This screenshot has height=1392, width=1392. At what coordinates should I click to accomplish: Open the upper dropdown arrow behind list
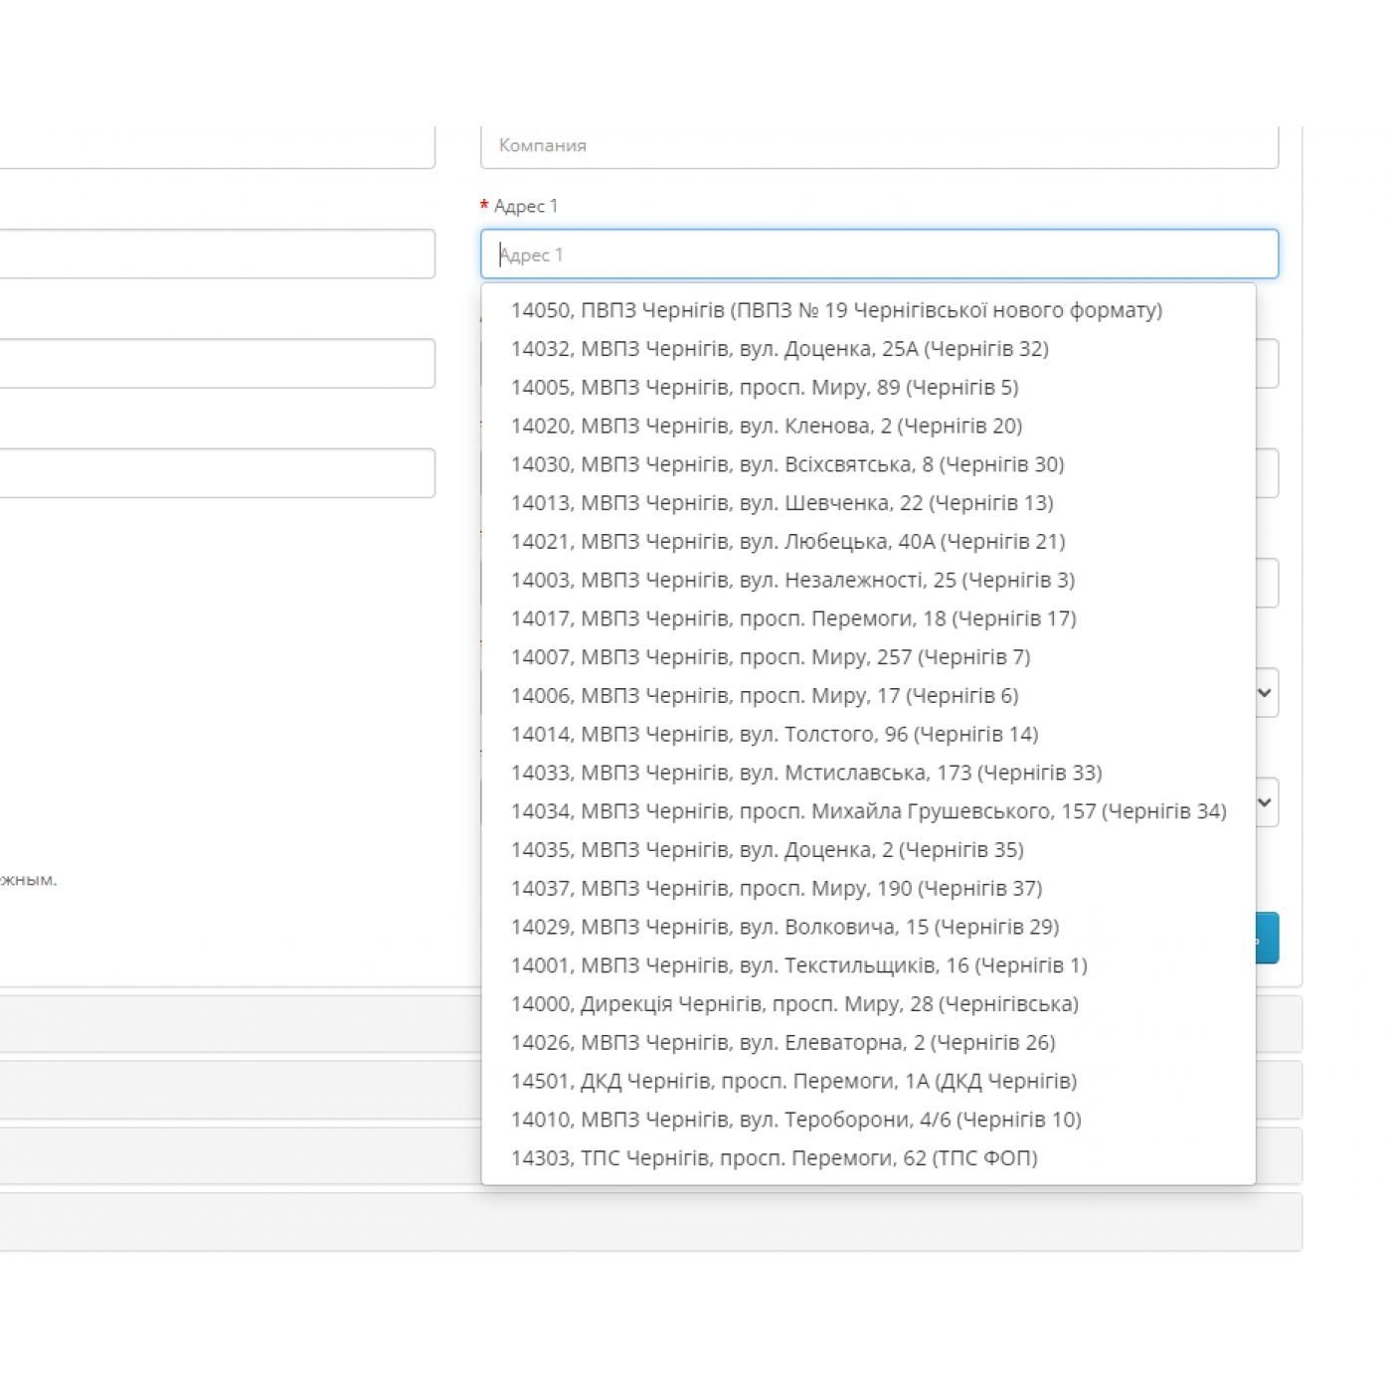[1265, 693]
